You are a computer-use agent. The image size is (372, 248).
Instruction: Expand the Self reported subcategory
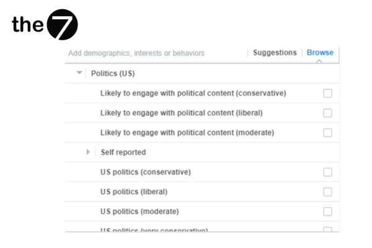(88, 152)
